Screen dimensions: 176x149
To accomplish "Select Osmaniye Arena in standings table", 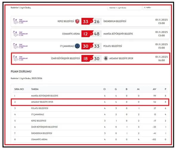I will click(39, 139).
